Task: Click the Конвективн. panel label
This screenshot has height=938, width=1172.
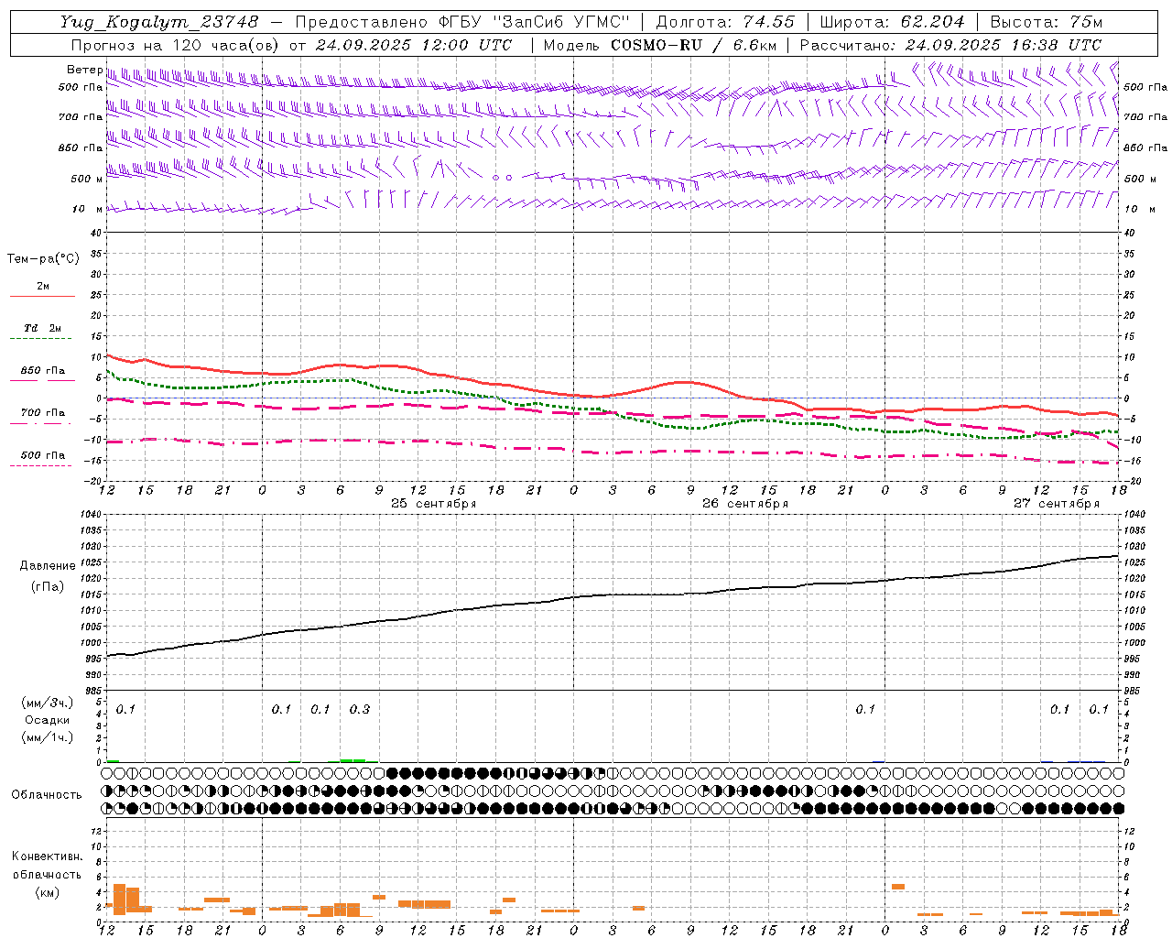Action: tap(47, 856)
